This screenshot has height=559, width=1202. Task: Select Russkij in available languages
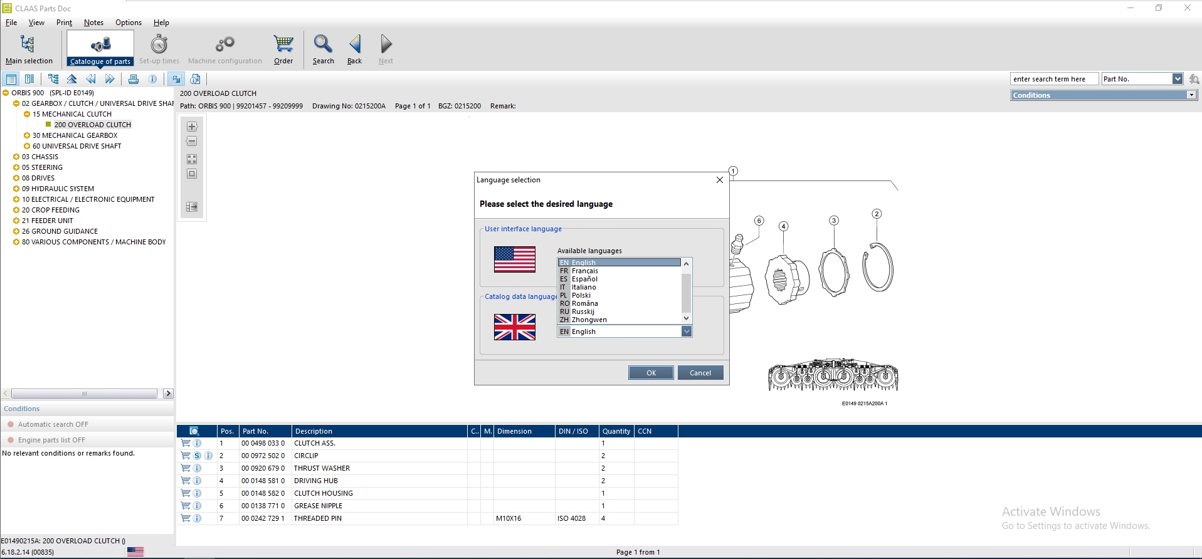coord(619,311)
